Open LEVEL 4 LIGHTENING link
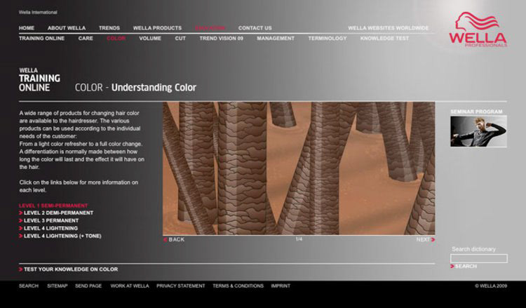526x308 pixels. coord(48,228)
